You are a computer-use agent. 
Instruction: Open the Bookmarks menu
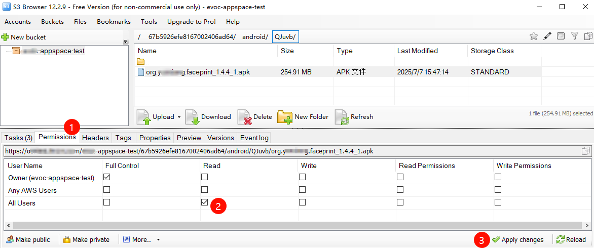tap(114, 22)
